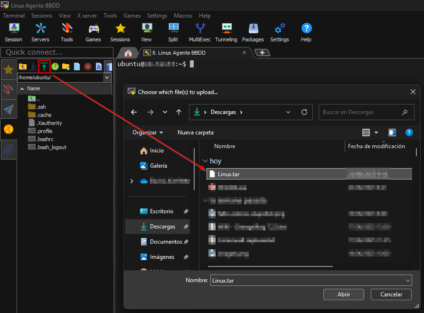Expand the /home/ubuntu/ path dropdown
424x313 pixels.
point(107,77)
